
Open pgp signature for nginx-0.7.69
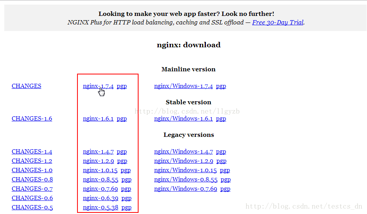point(126,189)
